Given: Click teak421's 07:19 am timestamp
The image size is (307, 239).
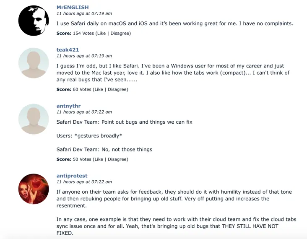Looking at the screenshot, I should click(x=84, y=56).
